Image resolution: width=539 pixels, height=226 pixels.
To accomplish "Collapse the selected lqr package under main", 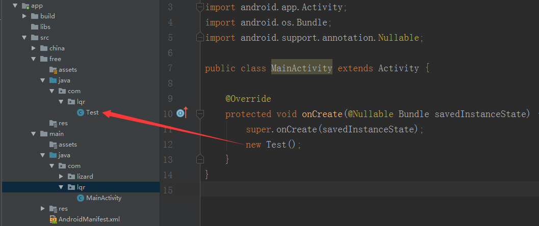I will [x=61, y=187].
